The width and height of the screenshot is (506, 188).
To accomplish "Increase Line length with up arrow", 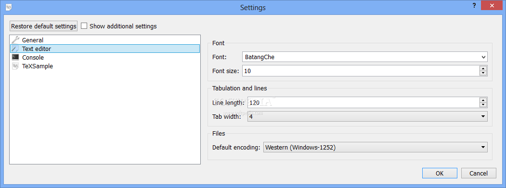I will tap(483, 100).
